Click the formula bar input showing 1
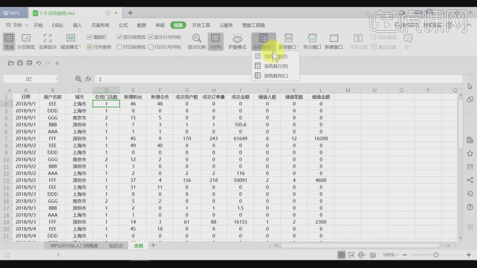Screen dimensions: 477x268 point(278,79)
